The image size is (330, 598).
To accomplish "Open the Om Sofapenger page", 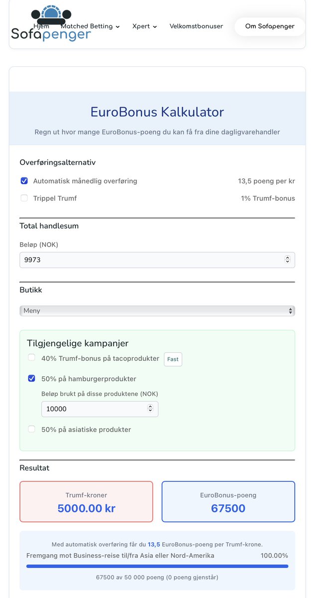I will click(x=270, y=26).
